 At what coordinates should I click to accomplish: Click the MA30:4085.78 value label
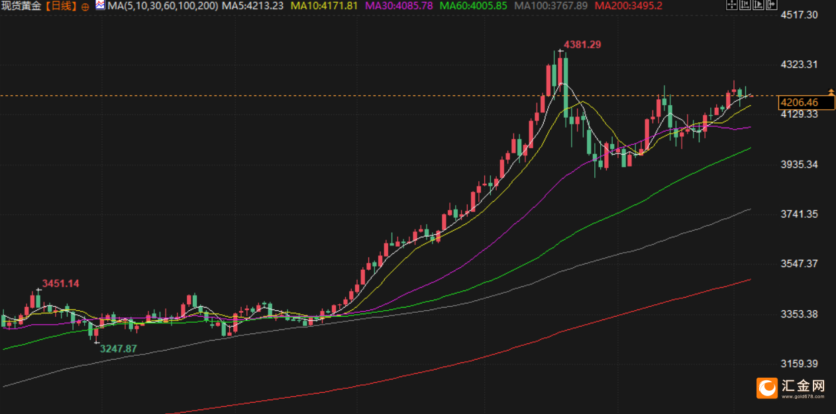399,6
